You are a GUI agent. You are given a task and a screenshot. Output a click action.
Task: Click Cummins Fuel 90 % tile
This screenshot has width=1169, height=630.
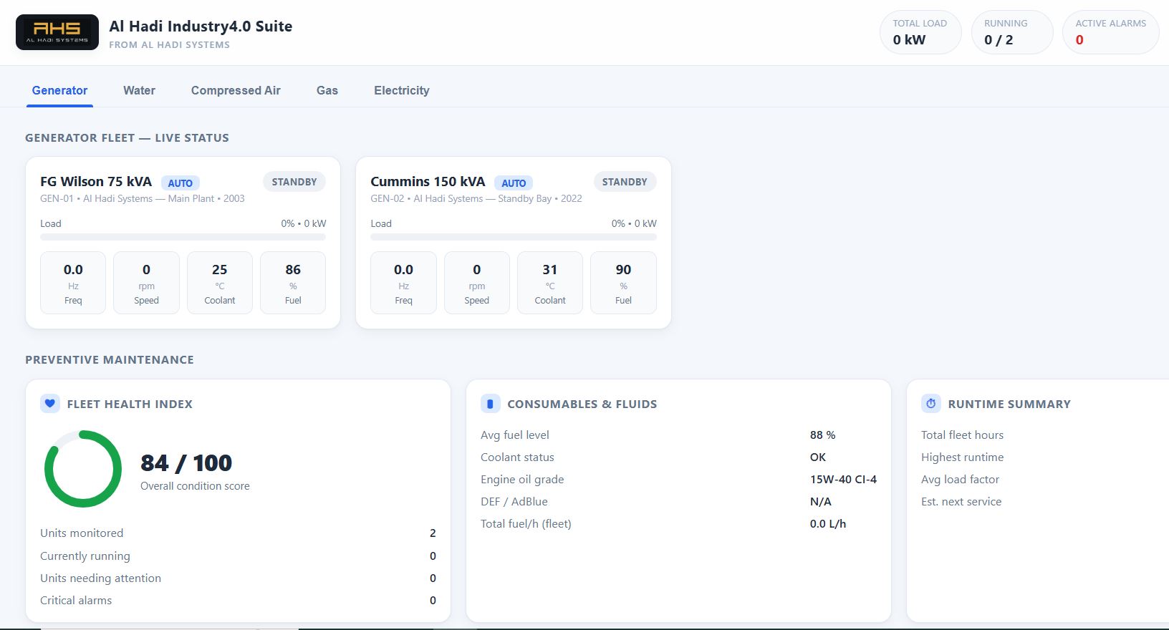[623, 283]
